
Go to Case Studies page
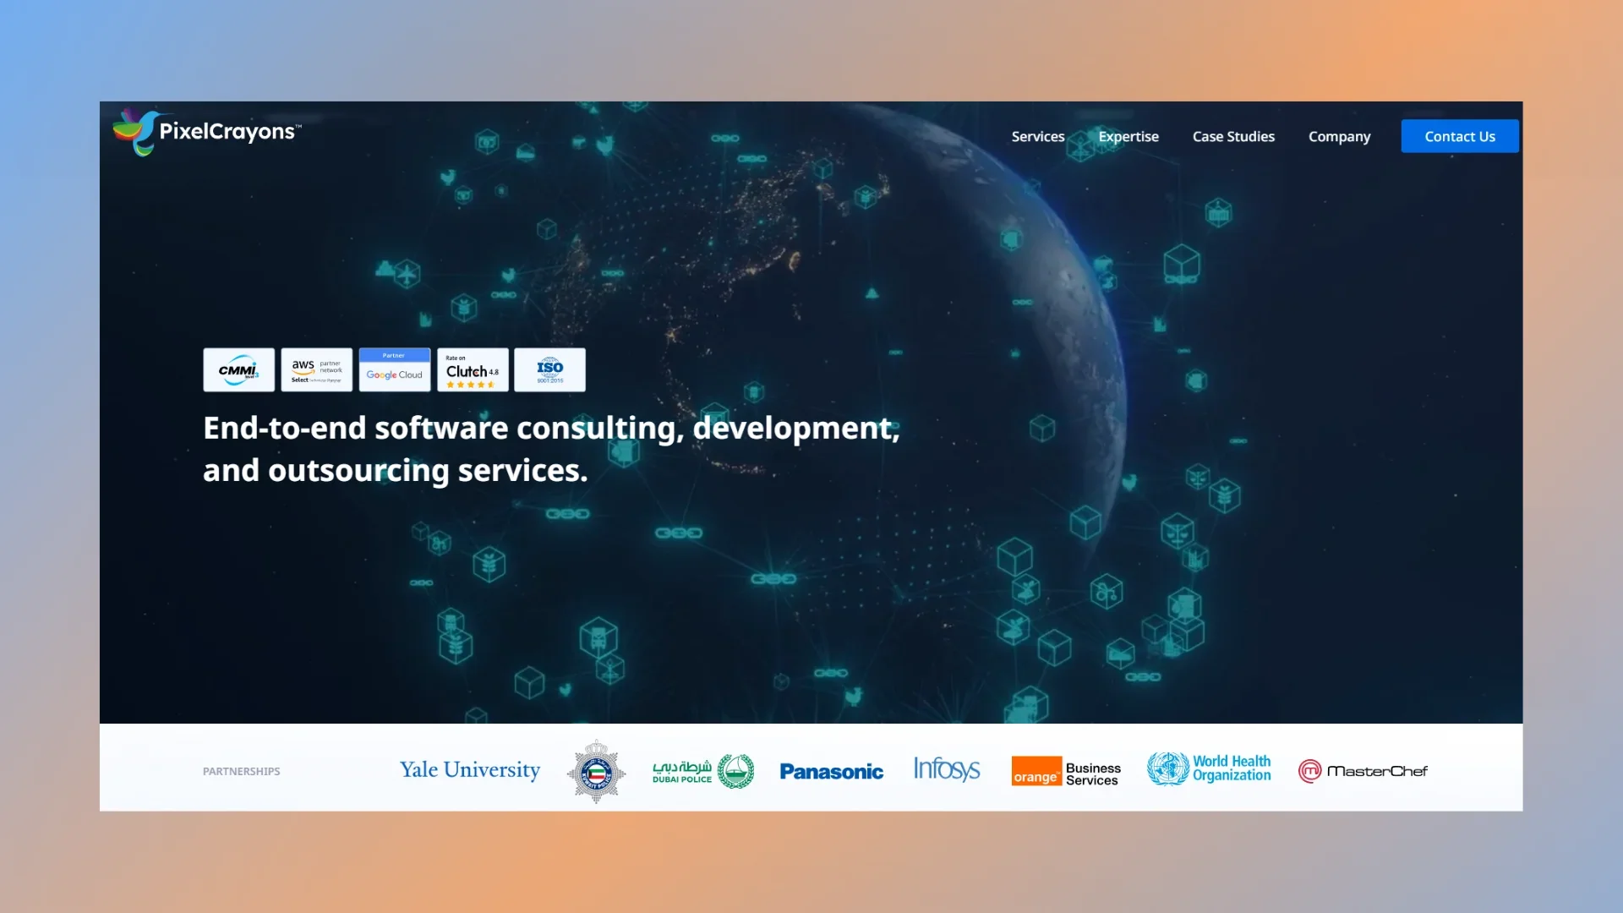(1232, 136)
